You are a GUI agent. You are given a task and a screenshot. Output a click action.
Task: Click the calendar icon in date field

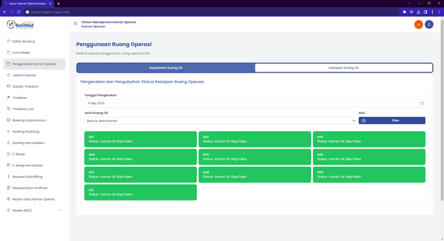coord(422,103)
